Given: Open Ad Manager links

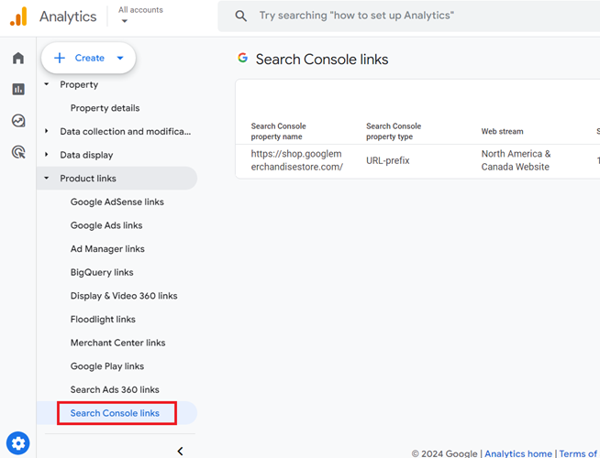Looking at the screenshot, I should [x=107, y=248].
